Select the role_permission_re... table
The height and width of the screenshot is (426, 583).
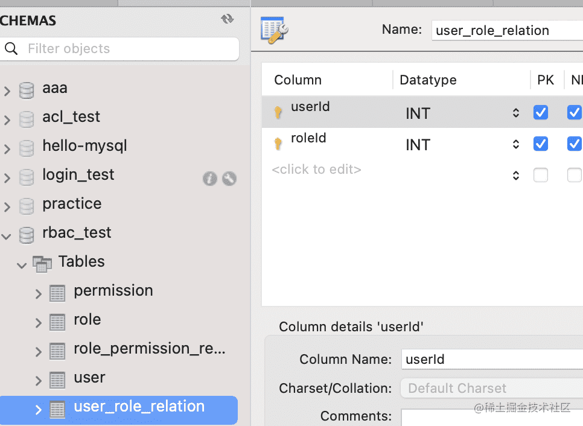(149, 349)
